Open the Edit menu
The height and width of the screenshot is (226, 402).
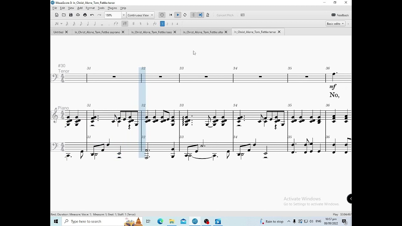coord(62,8)
